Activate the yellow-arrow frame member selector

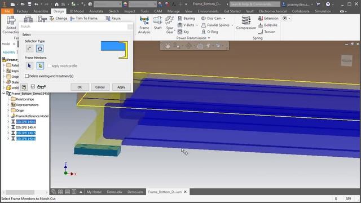40,66
